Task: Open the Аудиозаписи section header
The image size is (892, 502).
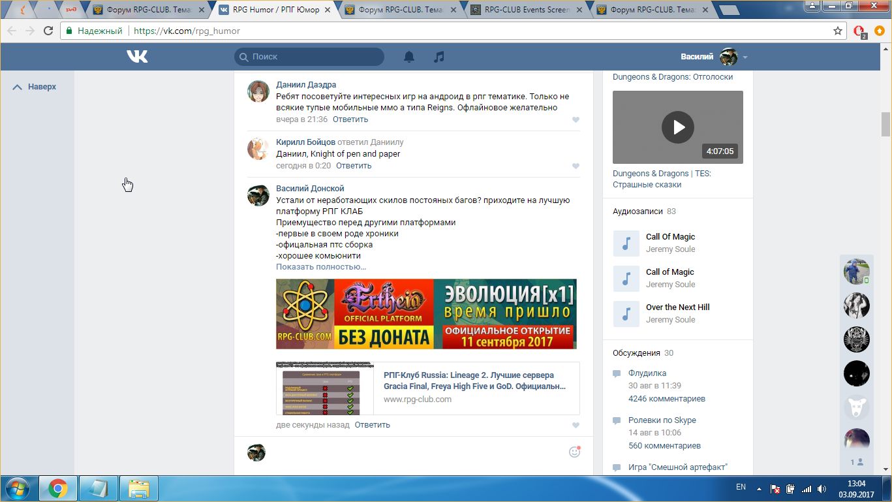Action: coord(638,211)
